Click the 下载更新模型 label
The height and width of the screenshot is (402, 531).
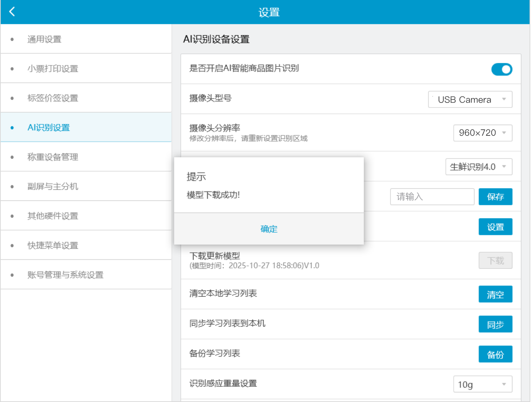coord(215,256)
